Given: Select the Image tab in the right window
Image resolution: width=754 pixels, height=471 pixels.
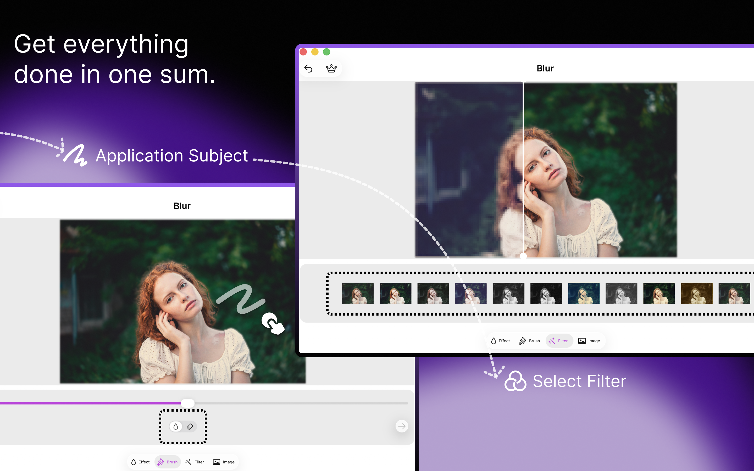Looking at the screenshot, I should click(589, 341).
